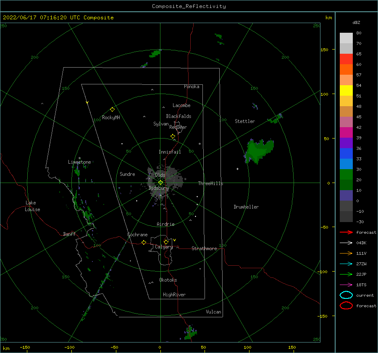Click the red forecast arrow in legend
Image resolution: width=378 pixels, height=353 pixels.
[x=346, y=232]
